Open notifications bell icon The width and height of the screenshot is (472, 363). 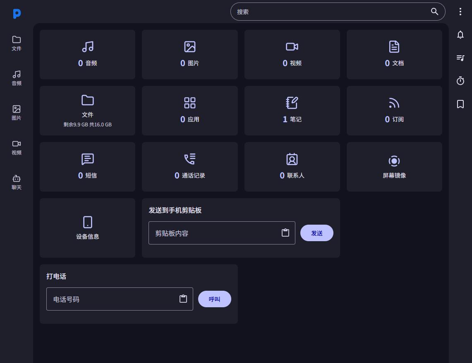[x=460, y=35]
